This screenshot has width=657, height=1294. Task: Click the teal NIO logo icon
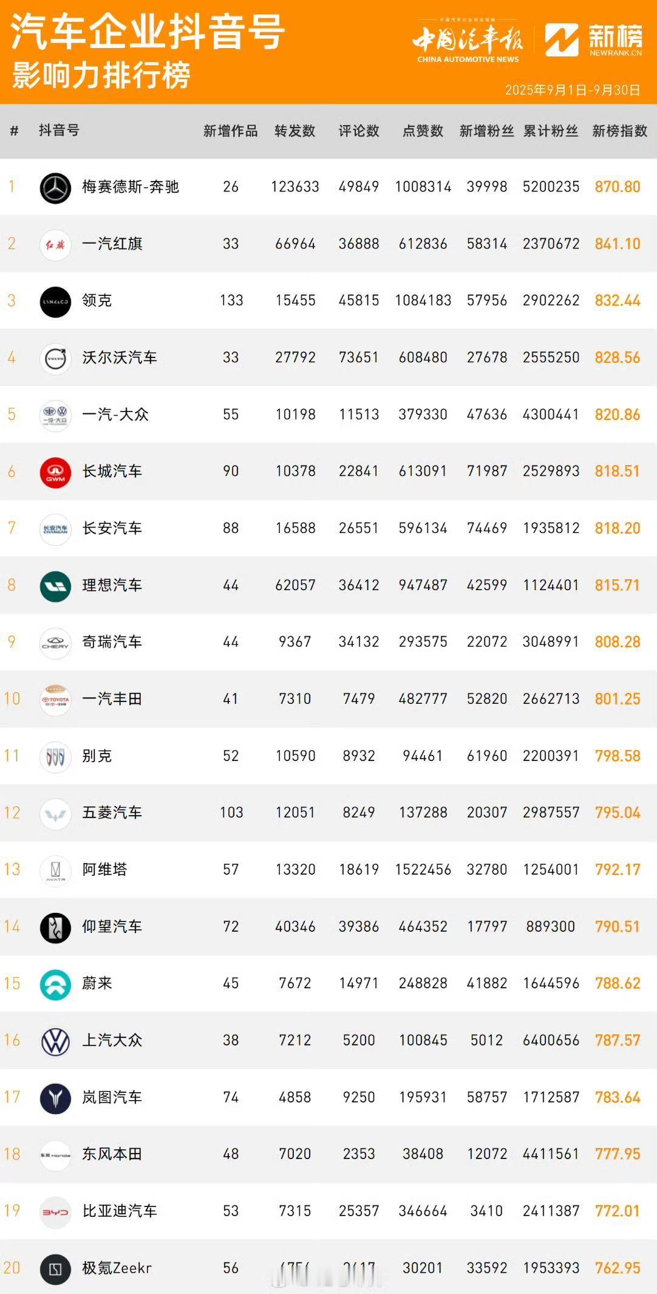55,985
